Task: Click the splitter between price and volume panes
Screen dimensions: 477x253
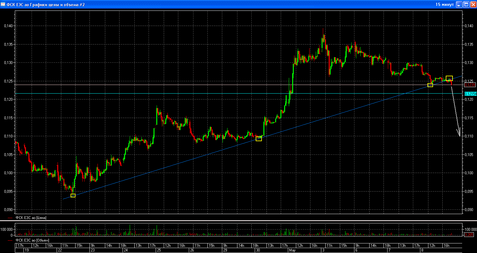Action: point(238,221)
